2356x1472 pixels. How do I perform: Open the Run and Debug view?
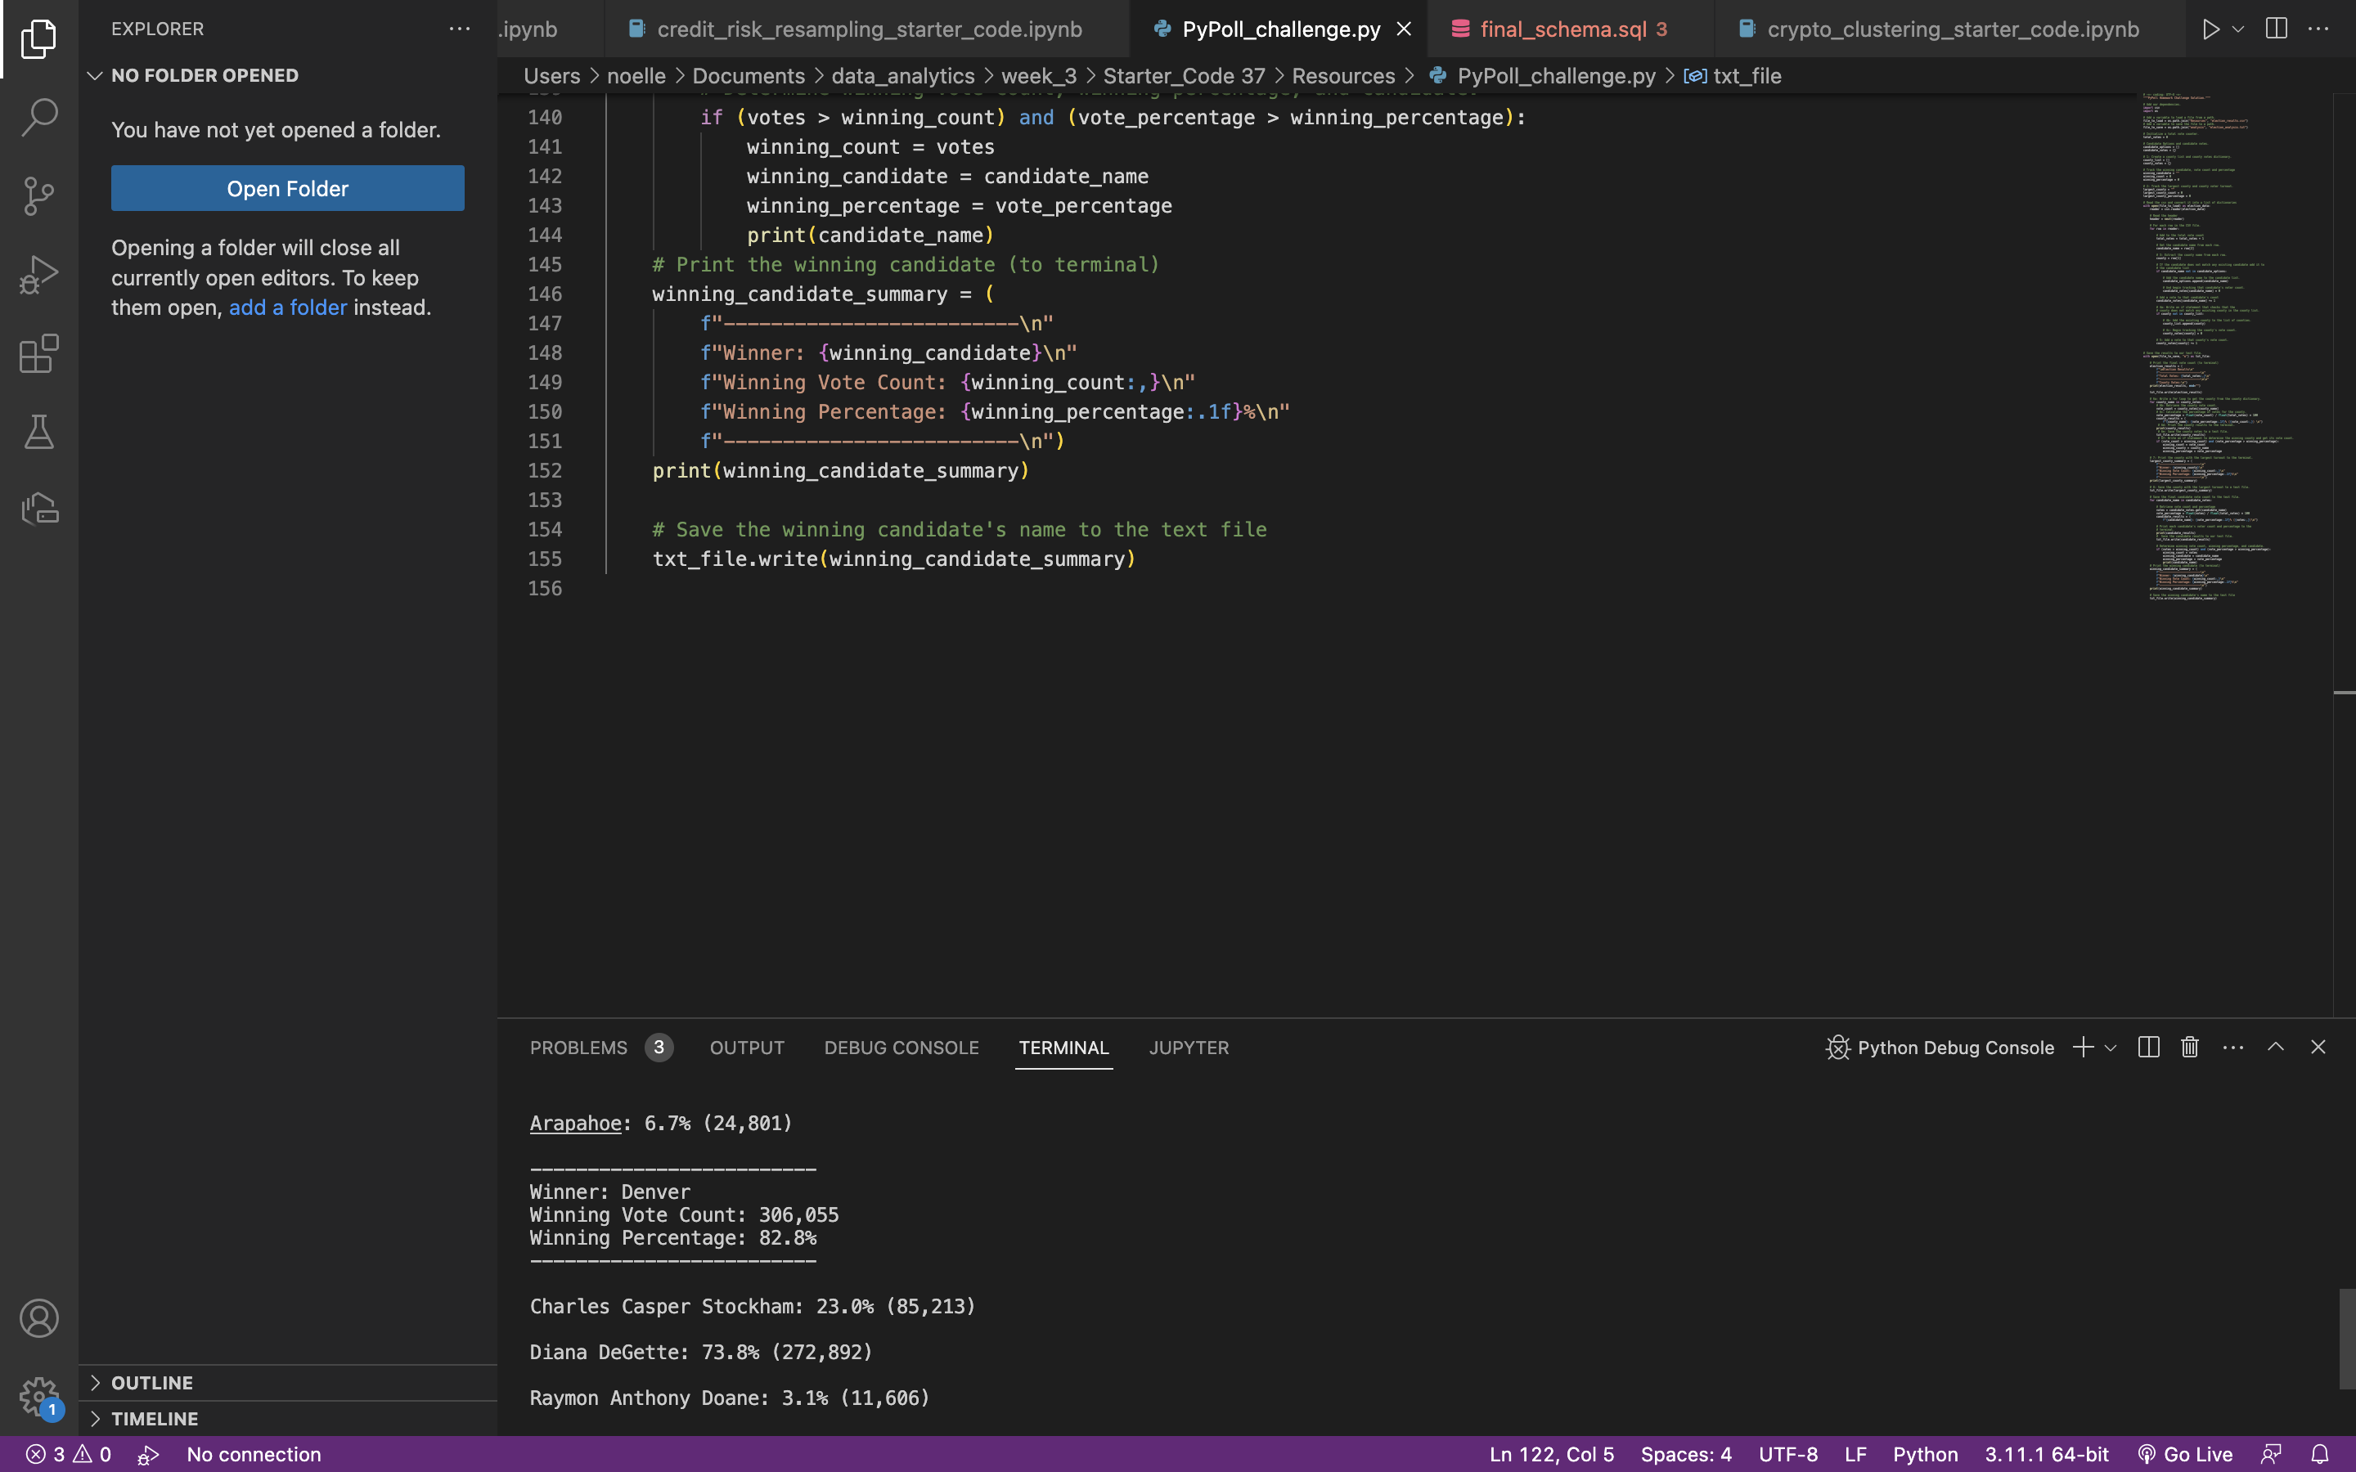click(39, 274)
